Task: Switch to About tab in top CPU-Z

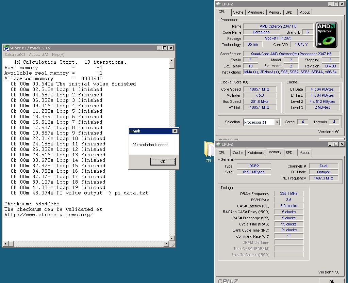Action: pyautogui.click(x=305, y=13)
